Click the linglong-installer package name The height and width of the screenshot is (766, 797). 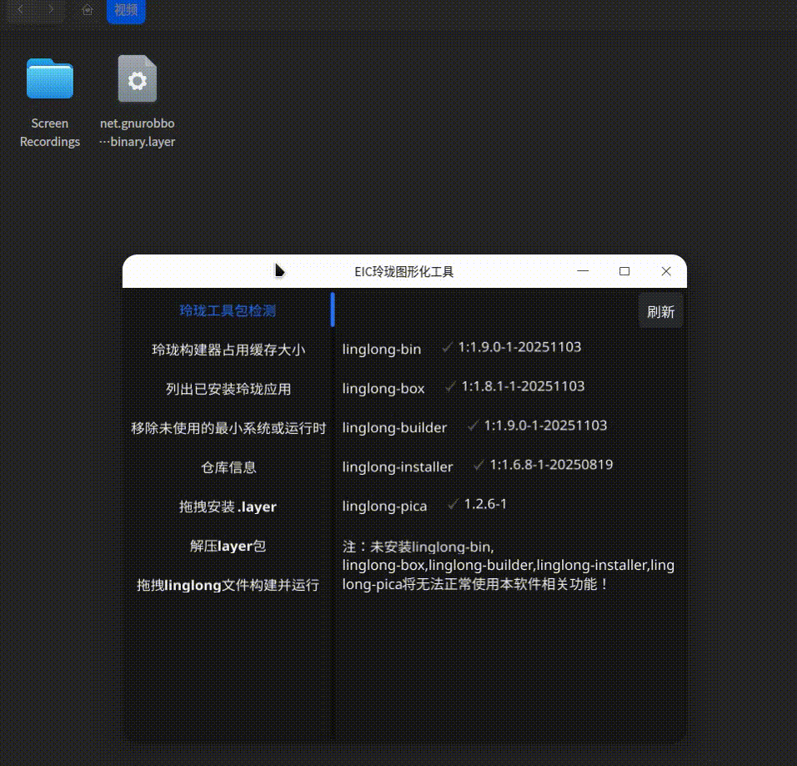[398, 466]
